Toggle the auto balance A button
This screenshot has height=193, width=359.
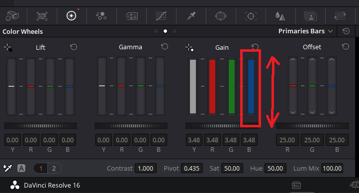tap(21, 168)
